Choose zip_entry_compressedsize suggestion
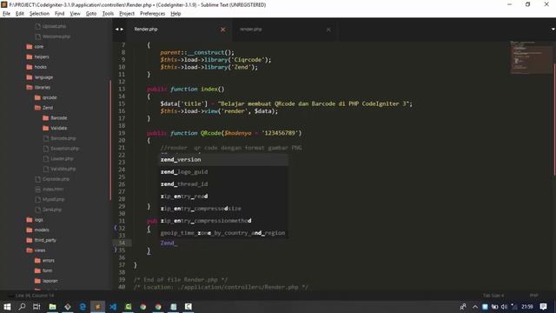Screen dimensions: 556x313 click(x=223, y=209)
